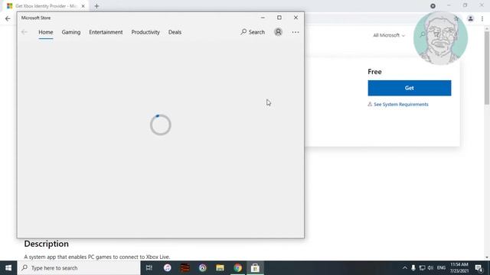Click the Search button in Microsoft Store
This screenshot has height=275, width=490.
coord(253,32)
